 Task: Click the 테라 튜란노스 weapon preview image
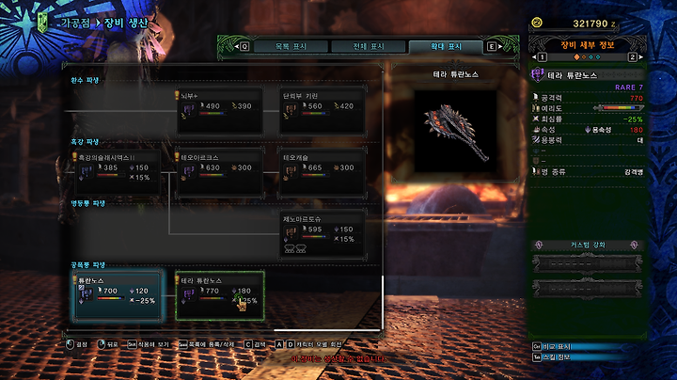point(455,131)
